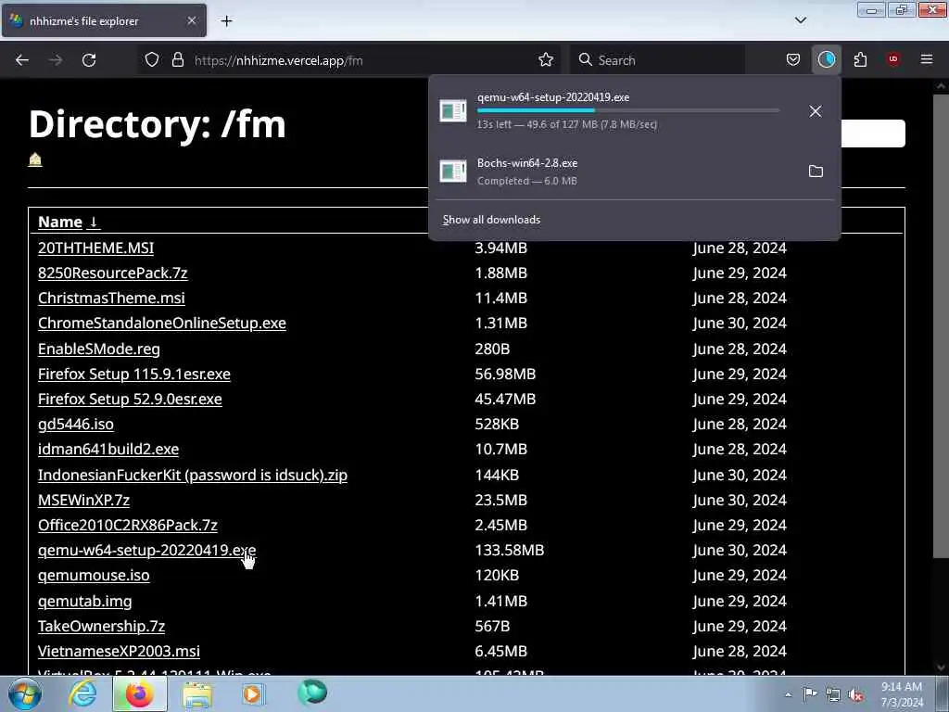View site security lock information
The image size is (949, 712).
177,60
